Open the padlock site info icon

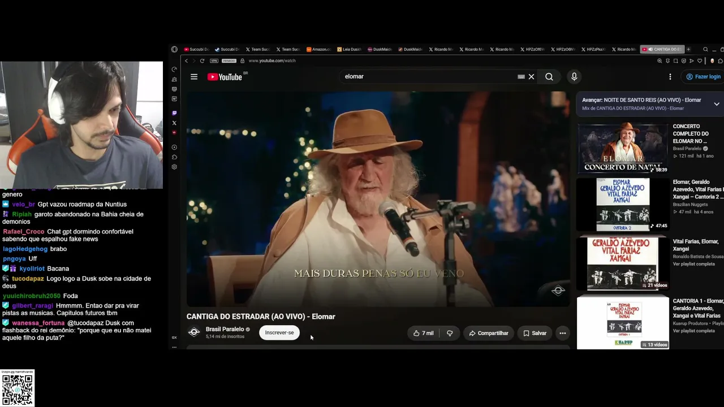pos(242,61)
